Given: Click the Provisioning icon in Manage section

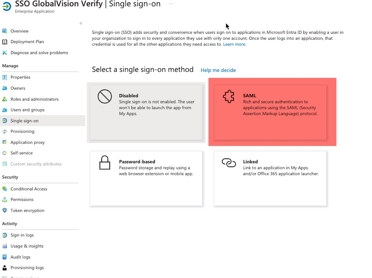Looking at the screenshot, I should (x=5, y=132).
